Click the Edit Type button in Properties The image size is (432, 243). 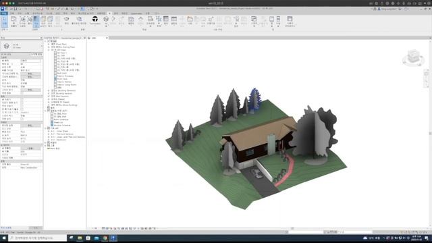click(36, 54)
